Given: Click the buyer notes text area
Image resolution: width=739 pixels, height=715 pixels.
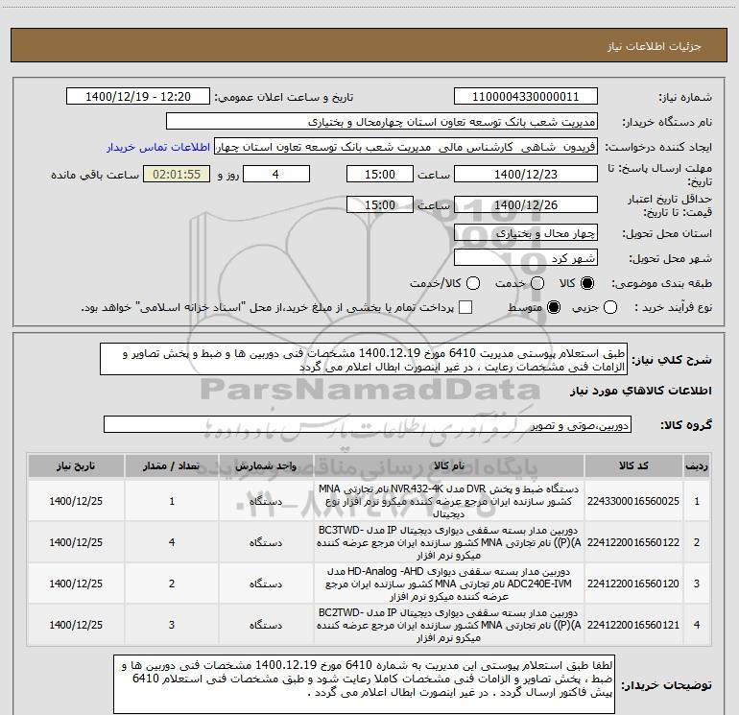Looking at the screenshot, I should click(364, 684).
